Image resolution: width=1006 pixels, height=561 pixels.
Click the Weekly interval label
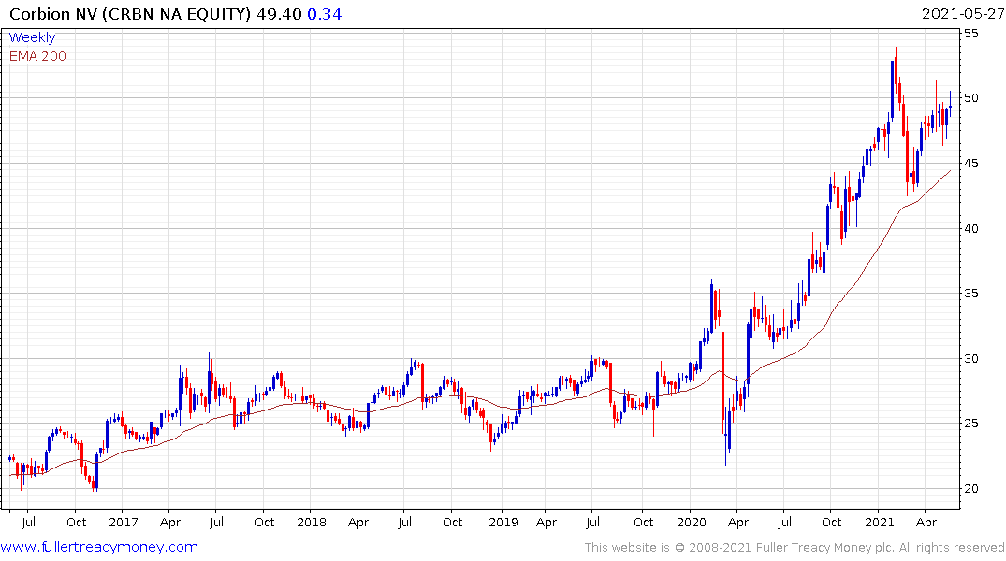click(x=32, y=37)
